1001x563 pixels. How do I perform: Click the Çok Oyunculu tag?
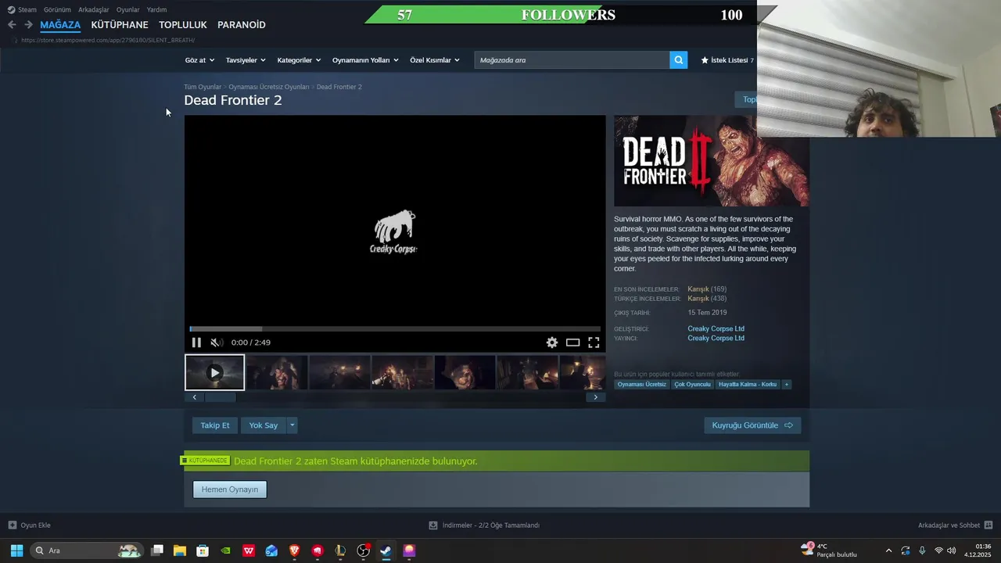[x=692, y=385]
